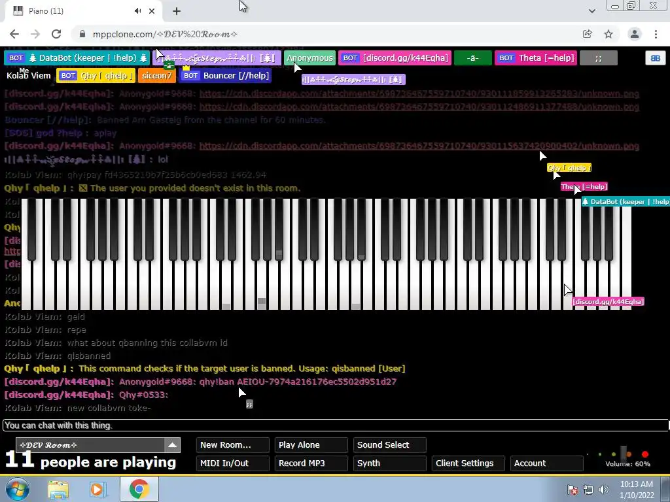Click the red dot on the volume bar
This screenshot has width=670, height=502.
(645, 454)
